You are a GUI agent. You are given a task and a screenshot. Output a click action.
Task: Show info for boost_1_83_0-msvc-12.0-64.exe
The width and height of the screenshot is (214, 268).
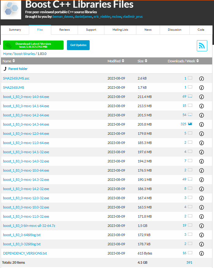point(201,134)
